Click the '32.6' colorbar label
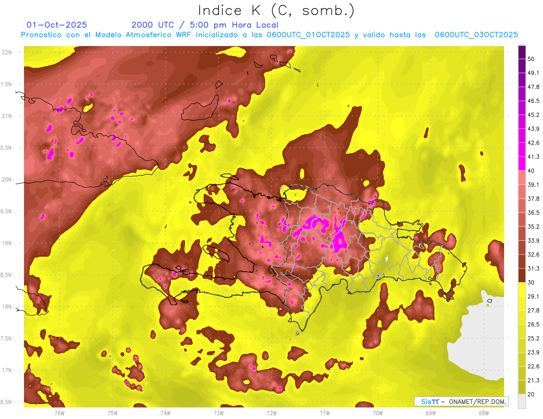The image size is (543, 419). pyautogui.click(x=533, y=254)
